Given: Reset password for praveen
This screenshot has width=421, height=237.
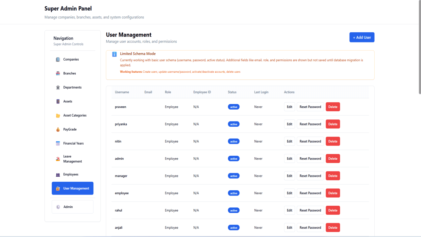Looking at the screenshot, I should click(x=310, y=107).
